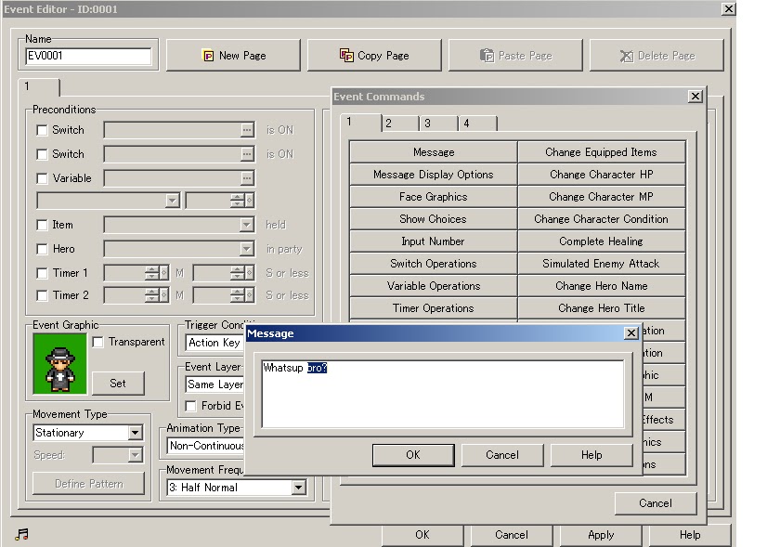Click Change Hero Title command
This screenshot has height=547, width=780.
[x=602, y=308]
